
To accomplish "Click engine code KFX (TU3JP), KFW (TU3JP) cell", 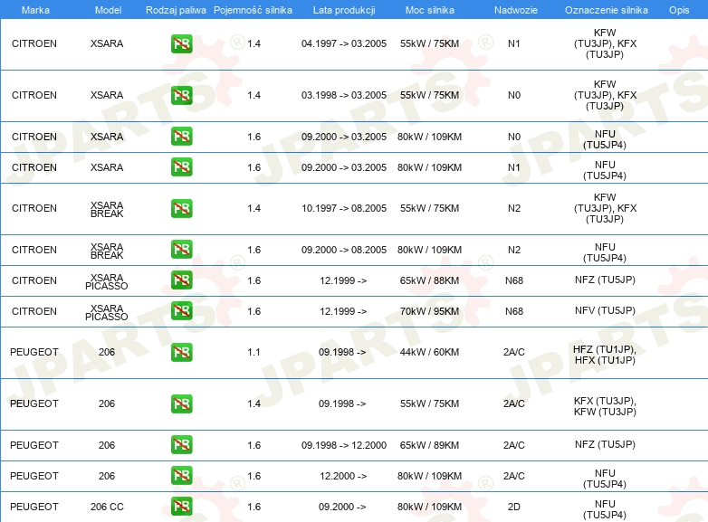I will [x=605, y=406].
